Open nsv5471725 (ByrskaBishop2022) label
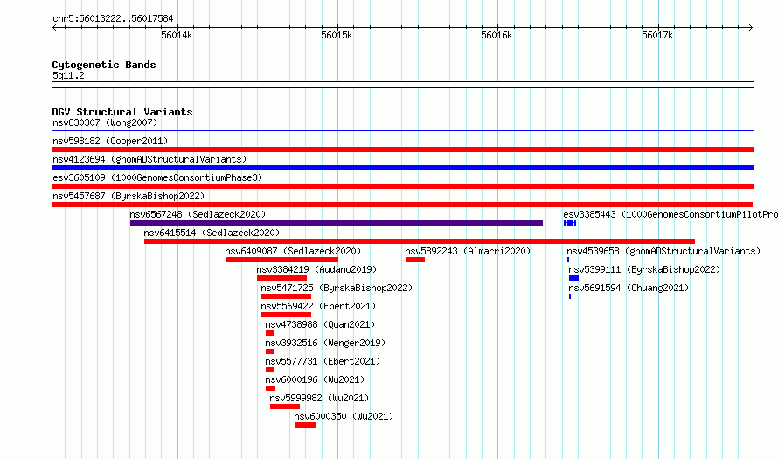Image resolution: width=778 pixels, height=459 pixels. (337, 288)
